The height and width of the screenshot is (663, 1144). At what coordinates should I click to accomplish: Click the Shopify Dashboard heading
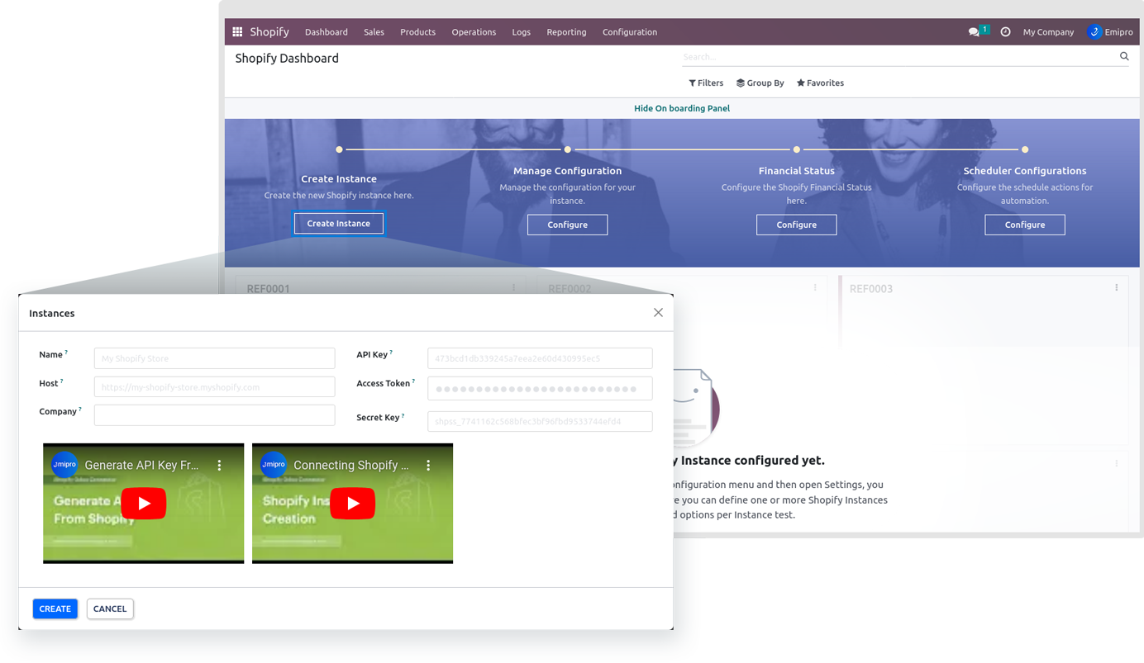287,58
